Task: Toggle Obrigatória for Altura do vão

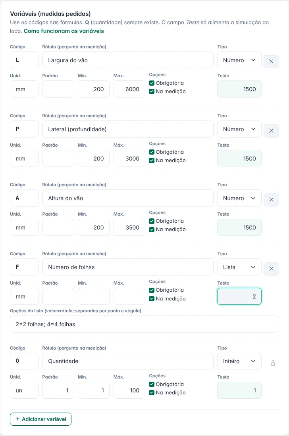Action: [x=152, y=221]
